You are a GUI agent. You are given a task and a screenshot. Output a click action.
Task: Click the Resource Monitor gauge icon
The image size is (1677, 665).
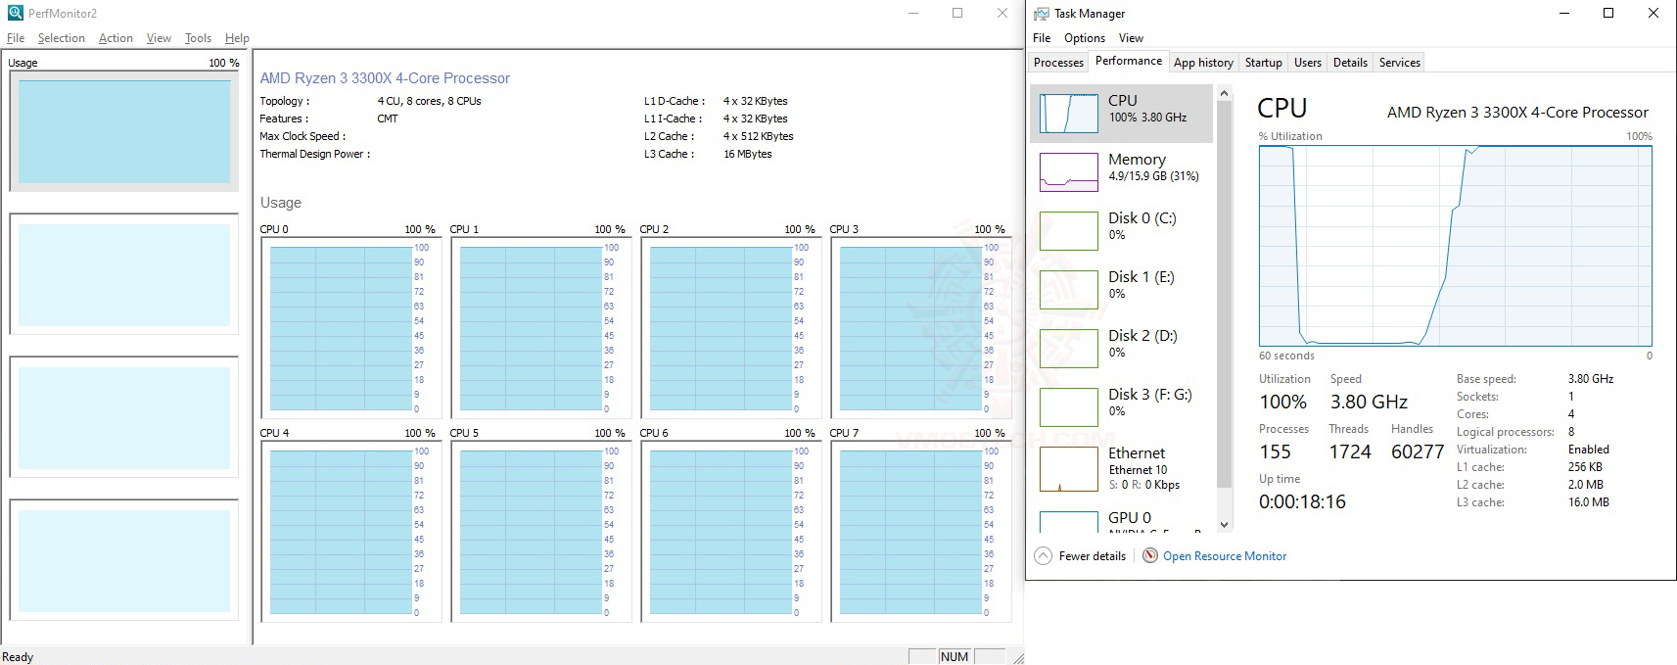click(1150, 555)
